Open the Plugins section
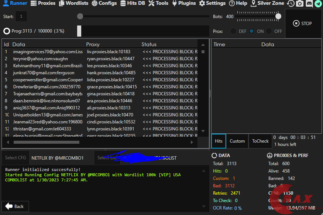The height and width of the screenshot is (215, 323). pyautogui.click(x=183, y=3)
